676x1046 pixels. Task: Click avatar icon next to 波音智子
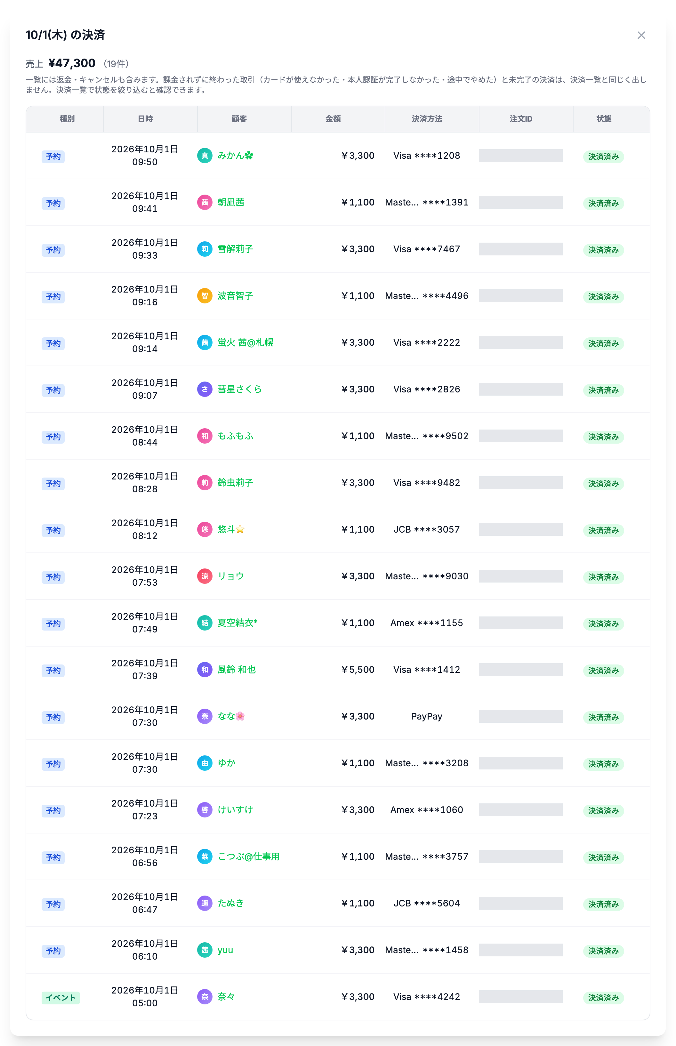pyautogui.click(x=205, y=296)
